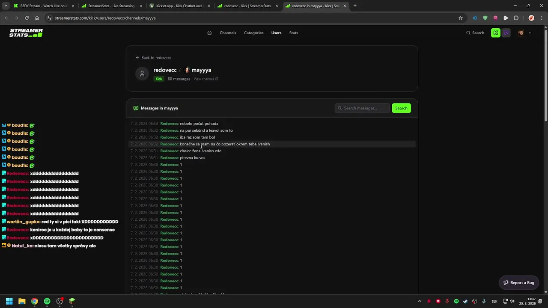Open the Chrome profile avatar

pyautogui.click(x=531, y=18)
